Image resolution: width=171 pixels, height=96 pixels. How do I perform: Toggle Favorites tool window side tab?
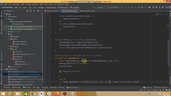click(1, 66)
